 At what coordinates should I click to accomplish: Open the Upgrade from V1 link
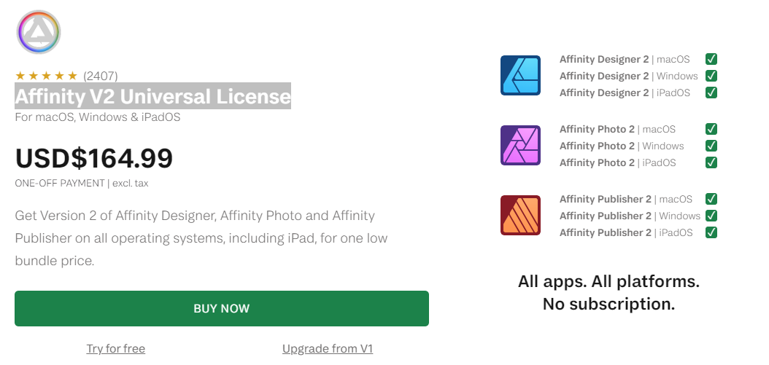[328, 349]
